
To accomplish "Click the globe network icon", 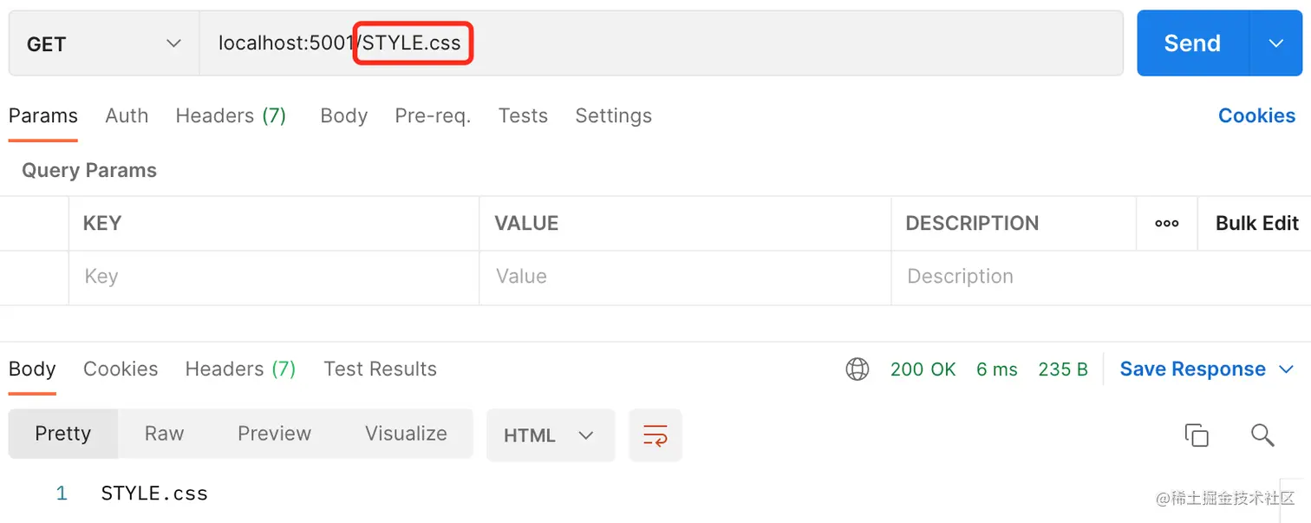I will tap(857, 369).
